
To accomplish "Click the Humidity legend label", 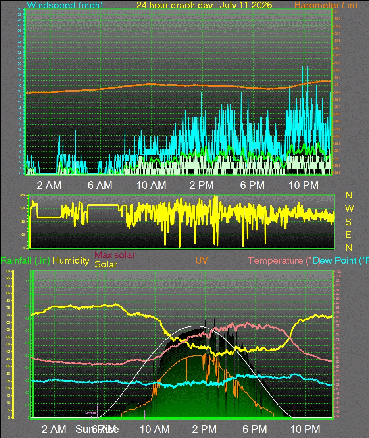I will click(71, 261).
